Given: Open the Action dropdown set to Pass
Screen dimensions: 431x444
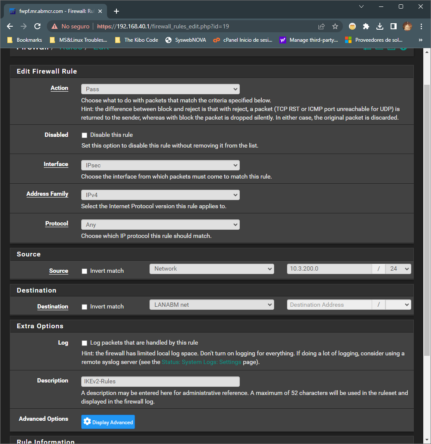Looking at the screenshot, I should pyautogui.click(x=160, y=89).
